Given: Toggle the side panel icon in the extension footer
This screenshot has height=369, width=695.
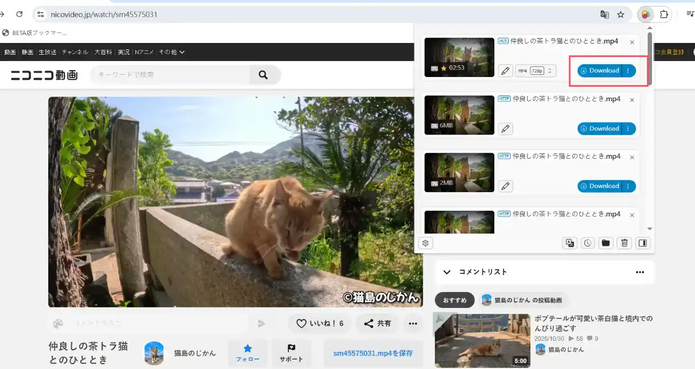Looking at the screenshot, I should 642,243.
